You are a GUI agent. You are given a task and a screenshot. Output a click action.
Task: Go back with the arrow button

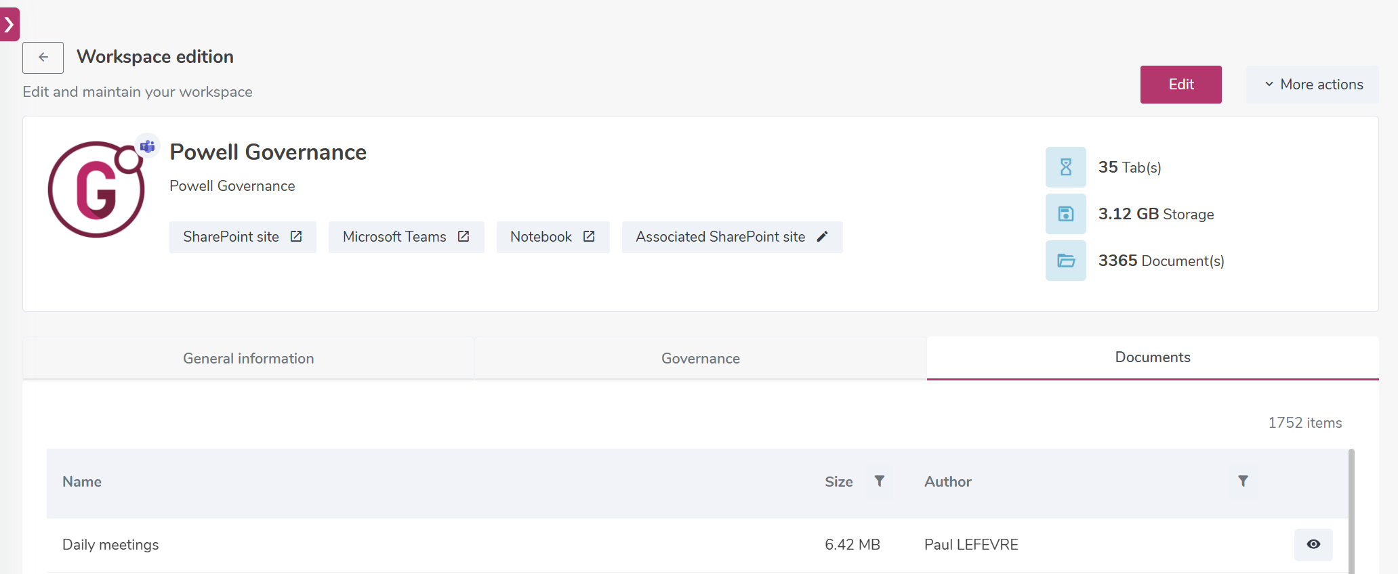(43, 58)
